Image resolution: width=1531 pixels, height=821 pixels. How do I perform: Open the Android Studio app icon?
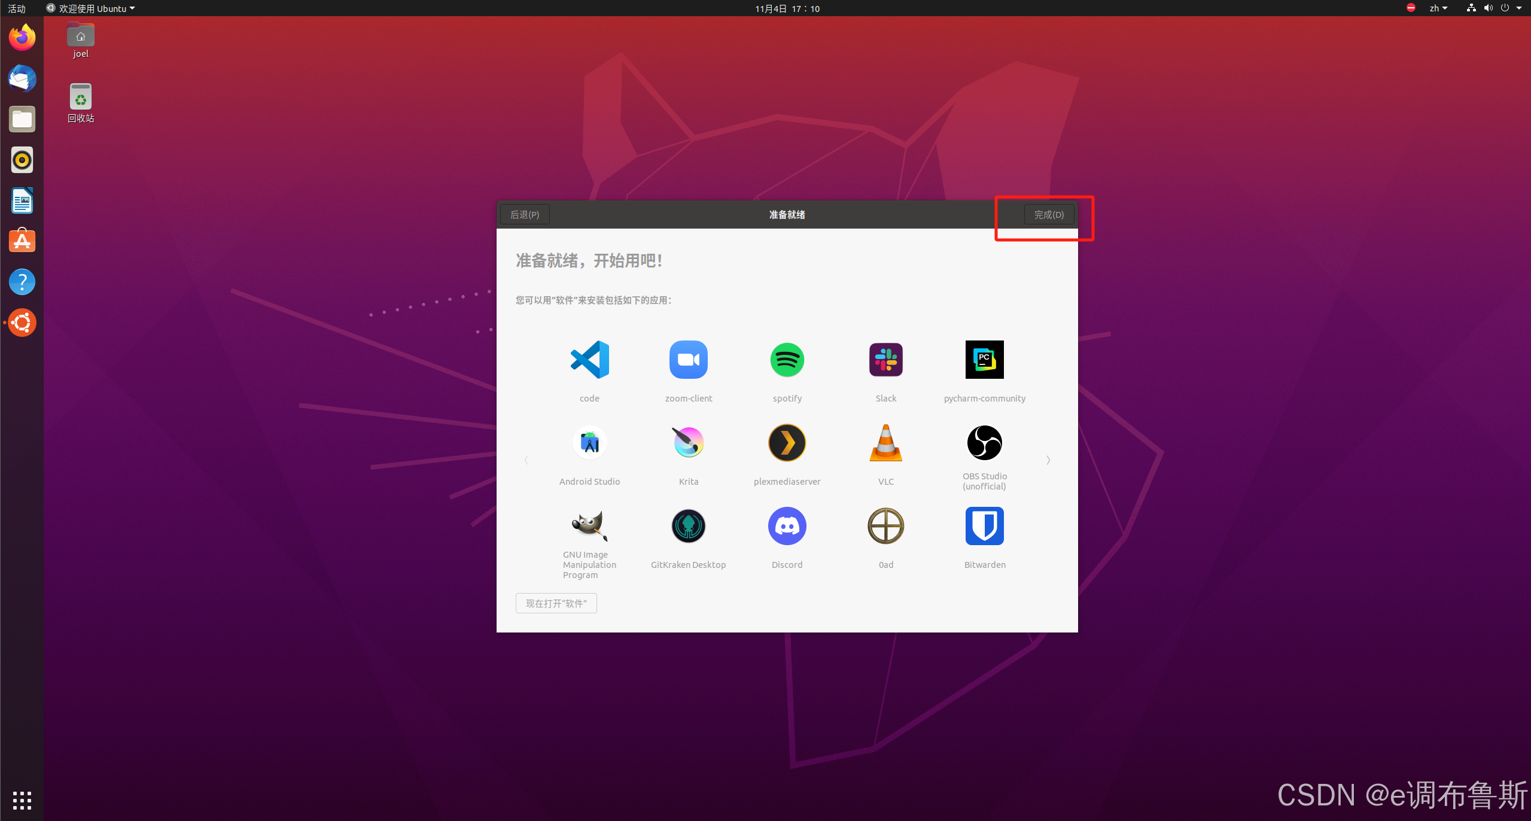coord(589,443)
